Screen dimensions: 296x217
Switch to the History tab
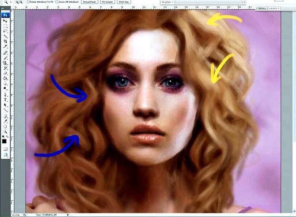pos(262,8)
